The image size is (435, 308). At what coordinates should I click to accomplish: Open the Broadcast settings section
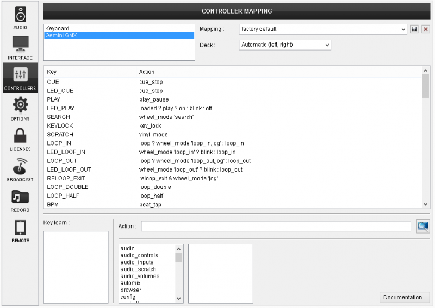pyautogui.click(x=20, y=169)
